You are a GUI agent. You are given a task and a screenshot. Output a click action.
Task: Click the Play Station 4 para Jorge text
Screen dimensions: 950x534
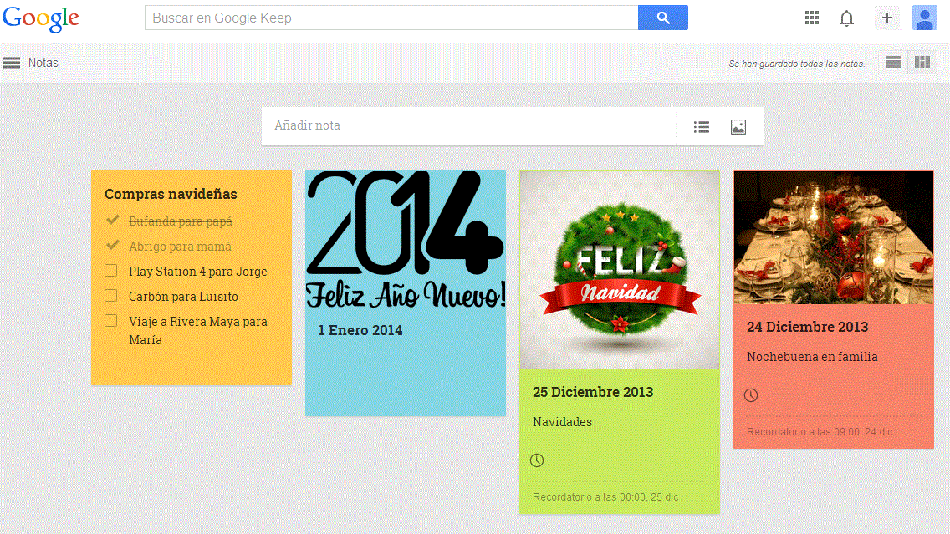(198, 272)
